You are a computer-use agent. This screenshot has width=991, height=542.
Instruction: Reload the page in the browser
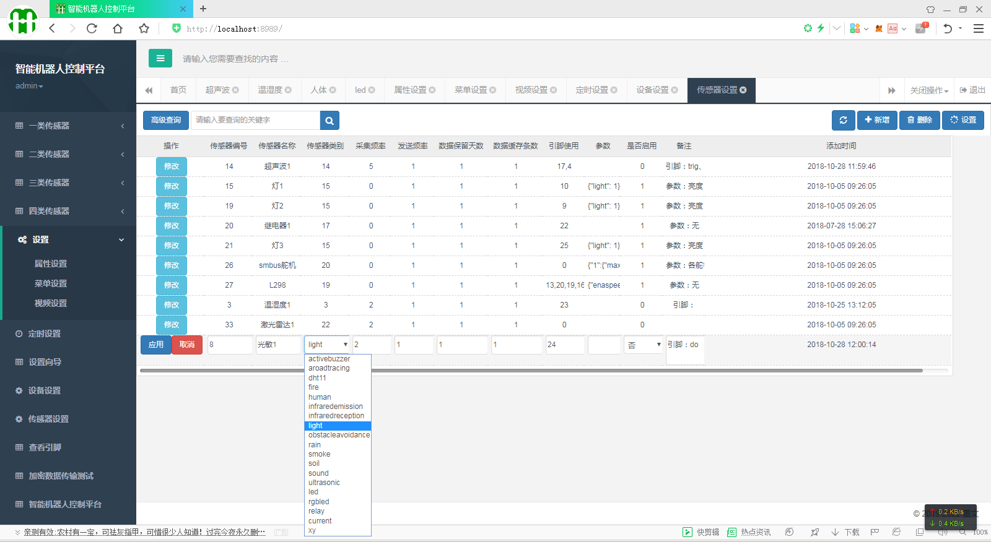pos(92,28)
